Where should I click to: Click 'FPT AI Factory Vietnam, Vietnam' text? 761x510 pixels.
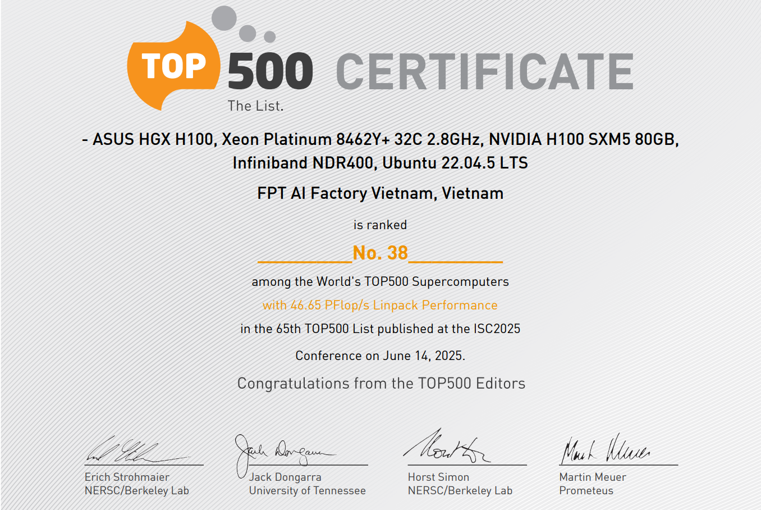[380, 193]
